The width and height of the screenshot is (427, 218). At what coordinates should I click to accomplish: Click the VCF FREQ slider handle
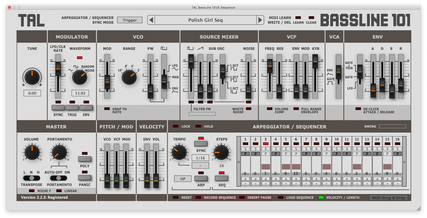[270, 66]
